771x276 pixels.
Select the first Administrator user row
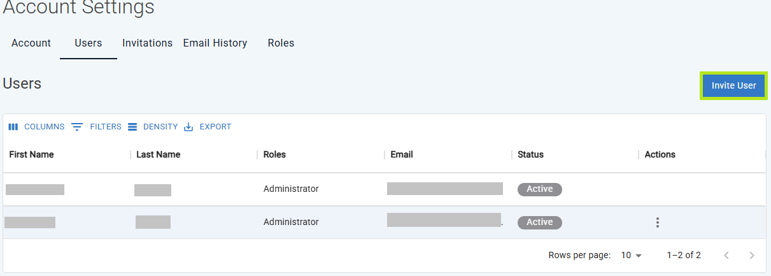[x=291, y=189]
